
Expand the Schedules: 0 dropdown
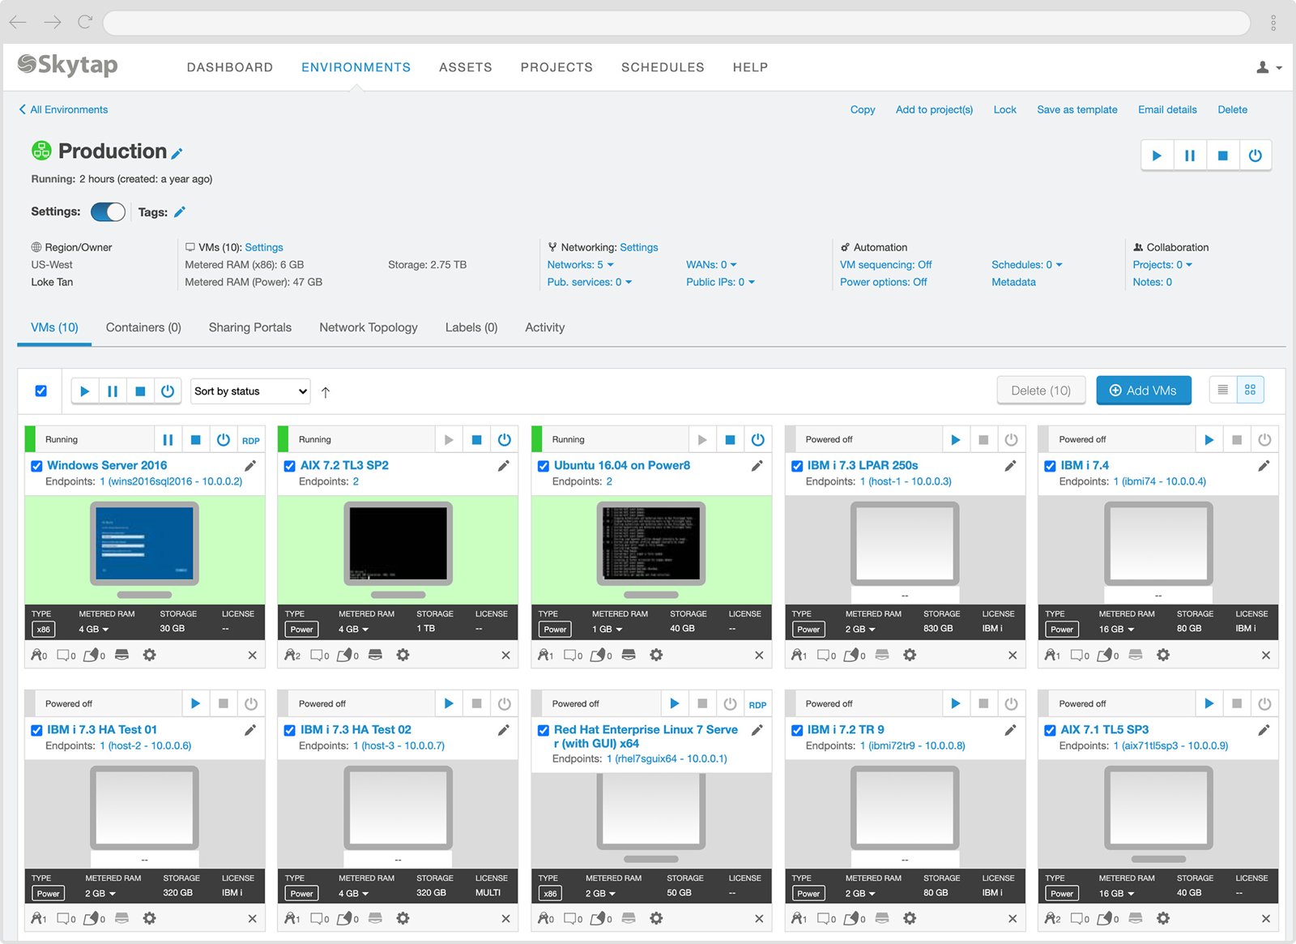(x=1026, y=265)
